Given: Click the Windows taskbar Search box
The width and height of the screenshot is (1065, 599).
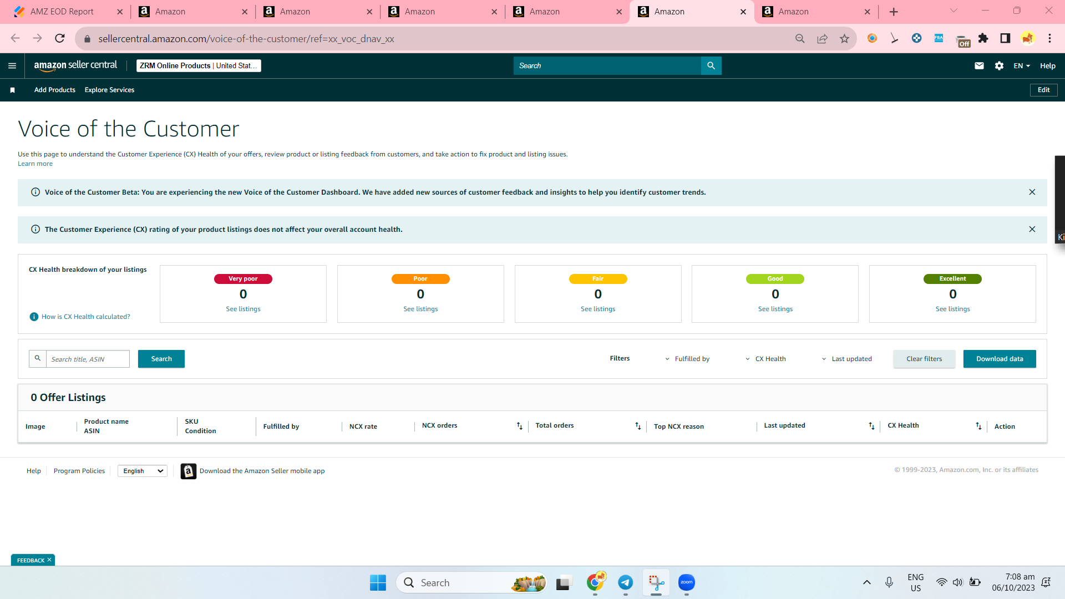Looking at the screenshot, I should point(471,582).
